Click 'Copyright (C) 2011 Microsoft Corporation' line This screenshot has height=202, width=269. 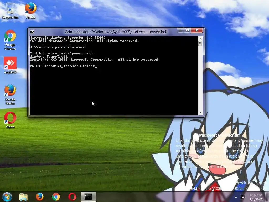(x=95, y=60)
